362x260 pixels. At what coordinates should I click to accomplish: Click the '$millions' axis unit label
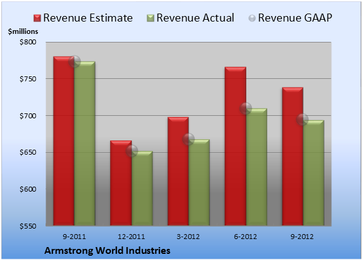tap(23, 31)
